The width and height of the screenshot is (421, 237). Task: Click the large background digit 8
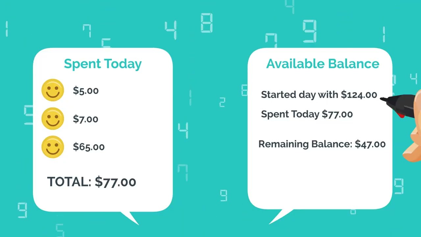click(207, 23)
